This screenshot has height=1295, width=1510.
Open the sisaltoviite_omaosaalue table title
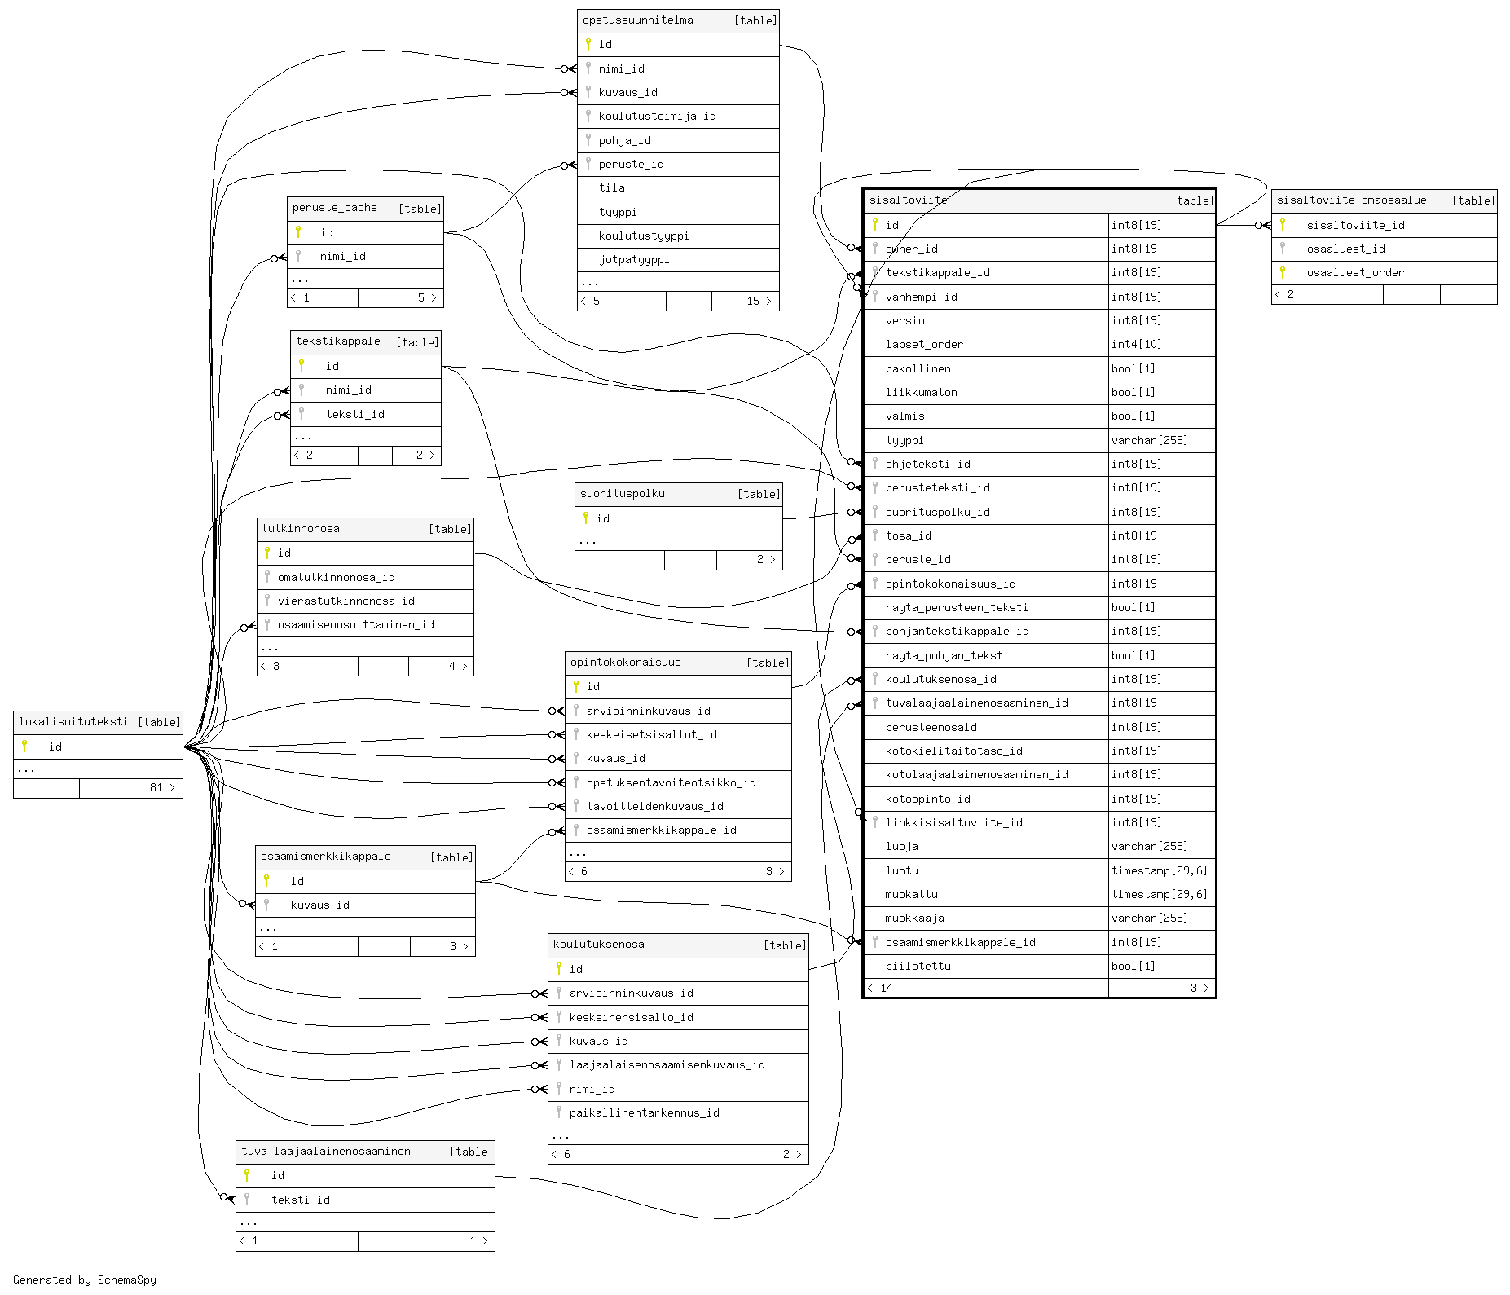tap(1351, 200)
